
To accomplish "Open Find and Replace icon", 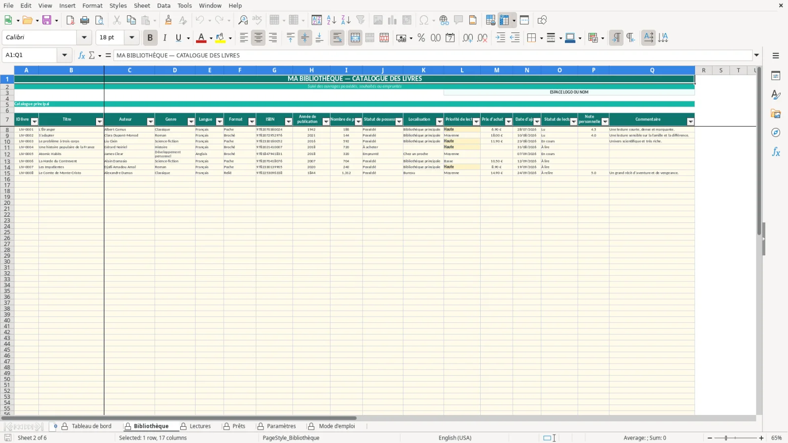I will (243, 20).
